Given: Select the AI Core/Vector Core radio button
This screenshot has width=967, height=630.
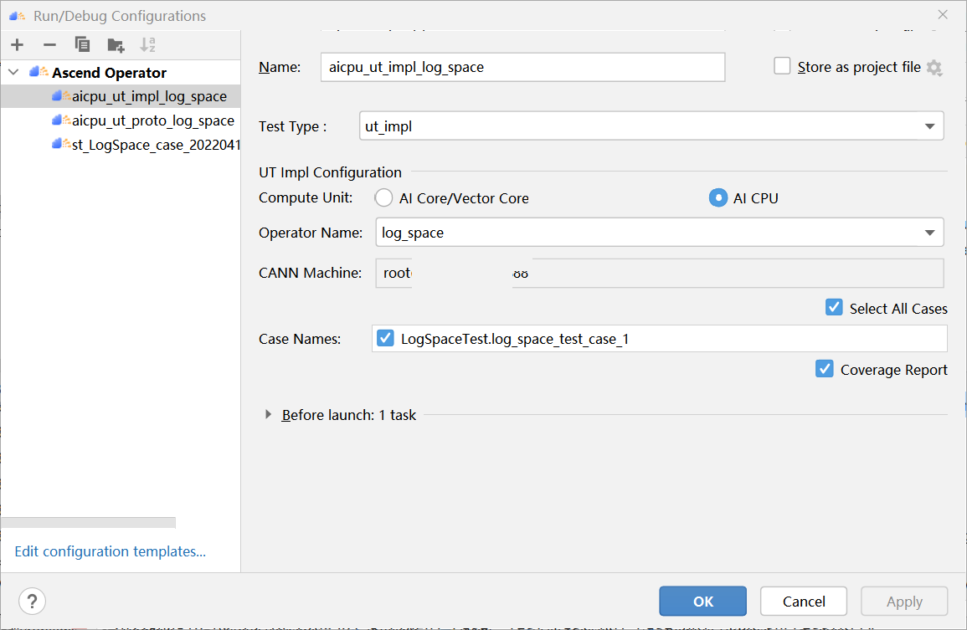Looking at the screenshot, I should click(383, 197).
